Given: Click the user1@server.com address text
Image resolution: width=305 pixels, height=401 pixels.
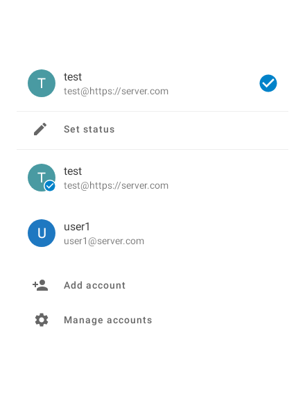Looking at the screenshot, I should [104, 241].
